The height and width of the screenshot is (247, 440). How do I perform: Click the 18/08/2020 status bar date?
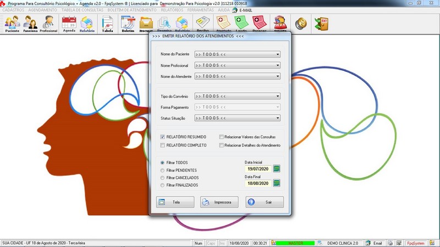coord(239,243)
